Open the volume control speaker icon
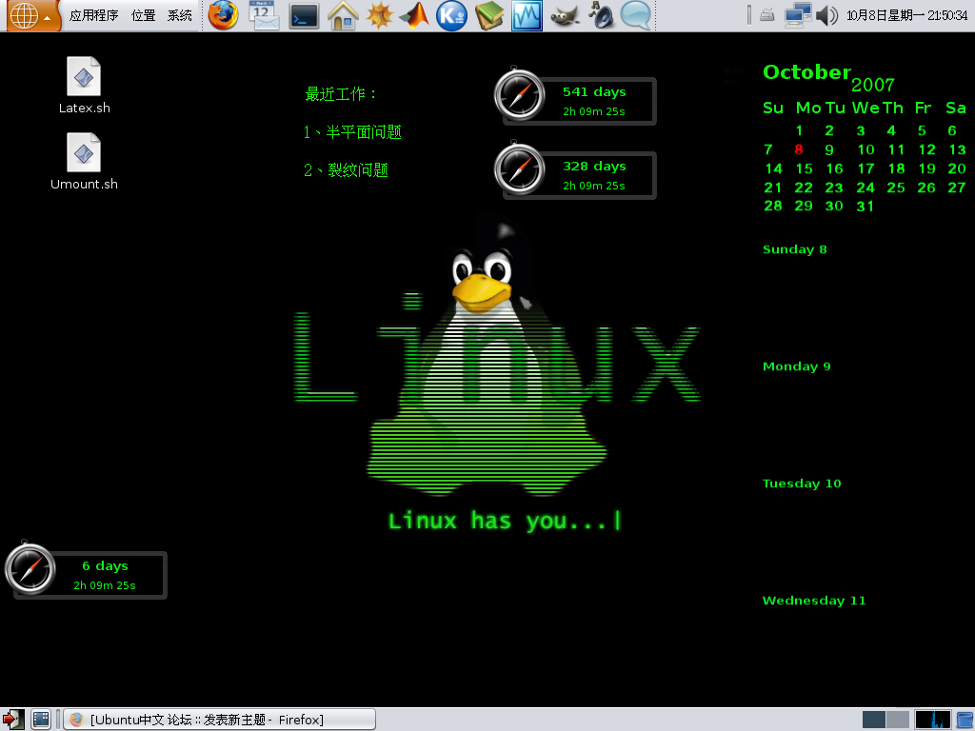The image size is (975, 731). coord(827,15)
